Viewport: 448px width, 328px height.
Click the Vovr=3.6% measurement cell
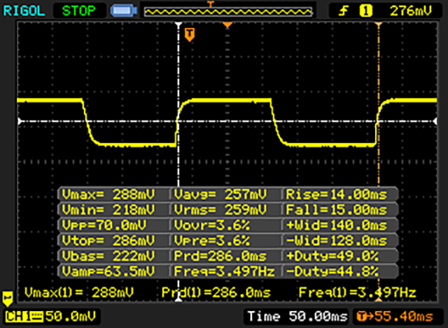(225, 226)
